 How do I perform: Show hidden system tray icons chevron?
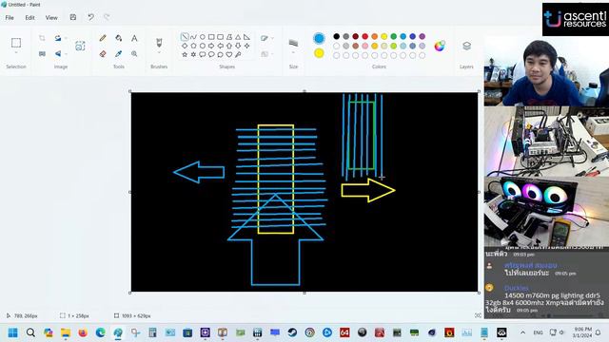pyautogui.click(x=522, y=332)
